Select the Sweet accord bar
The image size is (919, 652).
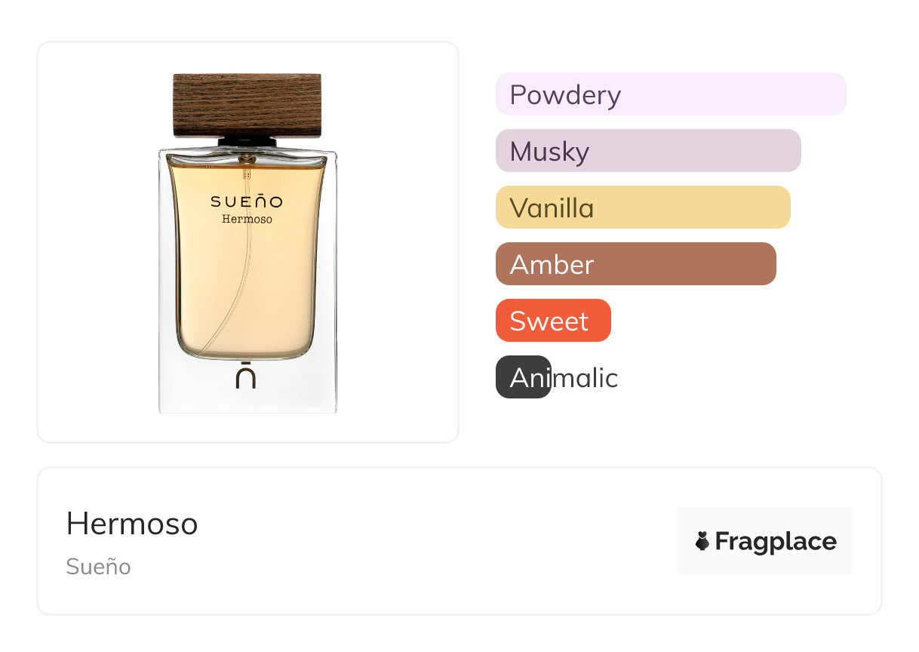point(552,321)
